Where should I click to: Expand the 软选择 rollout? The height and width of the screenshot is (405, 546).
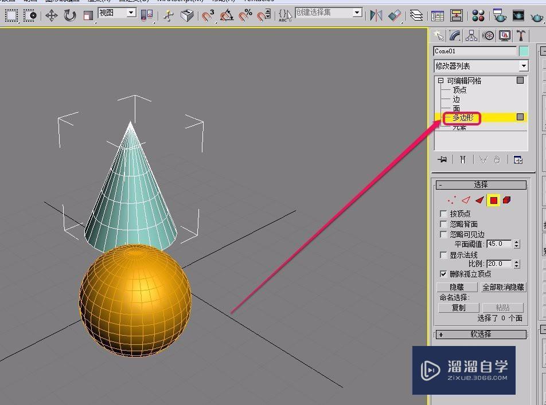click(481, 335)
